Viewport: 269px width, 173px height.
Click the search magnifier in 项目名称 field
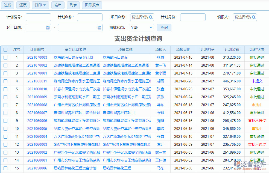point(151,17)
